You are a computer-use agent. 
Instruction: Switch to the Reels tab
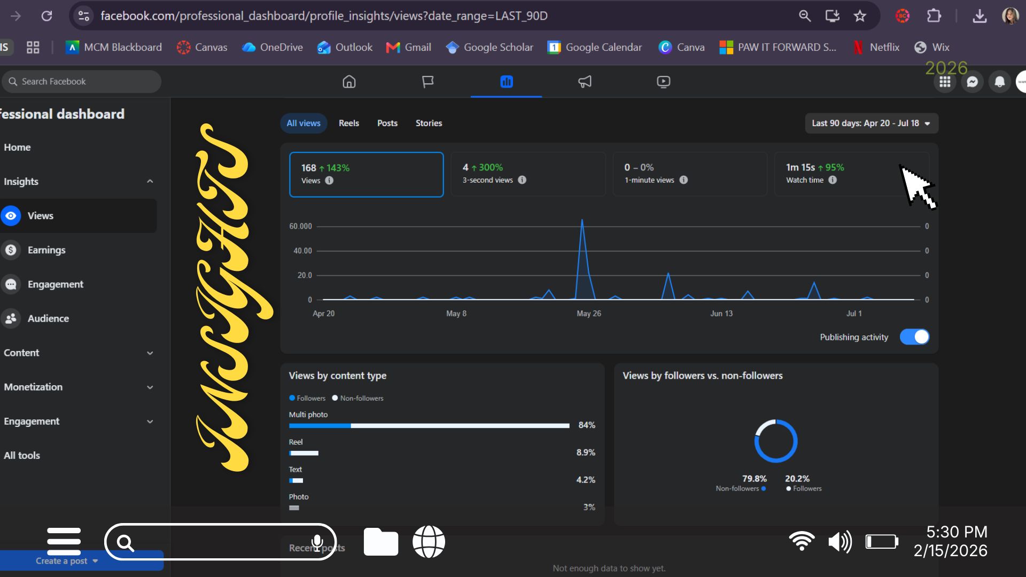pos(349,123)
